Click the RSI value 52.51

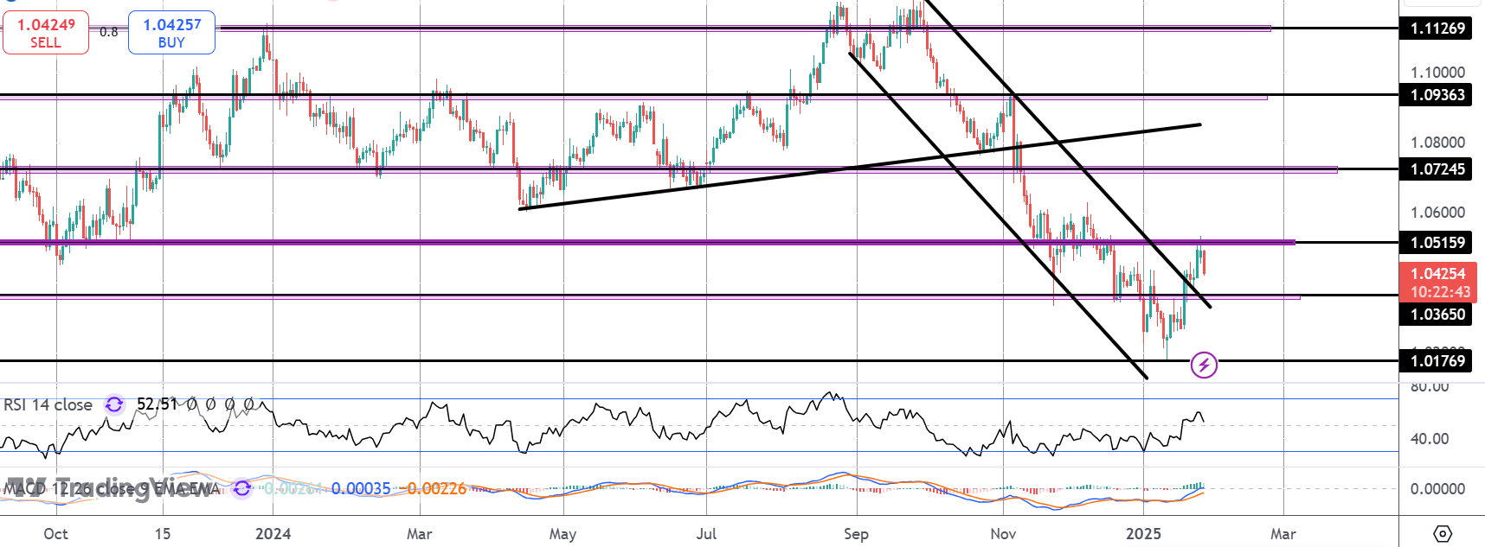pos(157,404)
